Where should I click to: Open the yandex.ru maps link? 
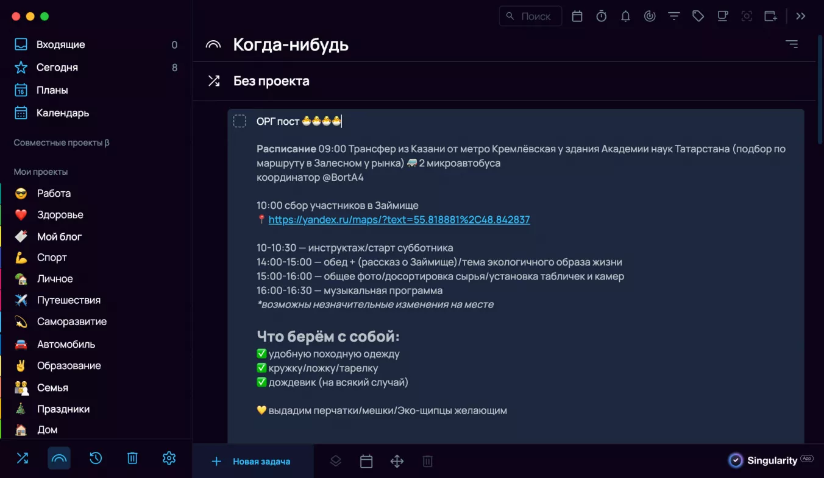[399, 220]
